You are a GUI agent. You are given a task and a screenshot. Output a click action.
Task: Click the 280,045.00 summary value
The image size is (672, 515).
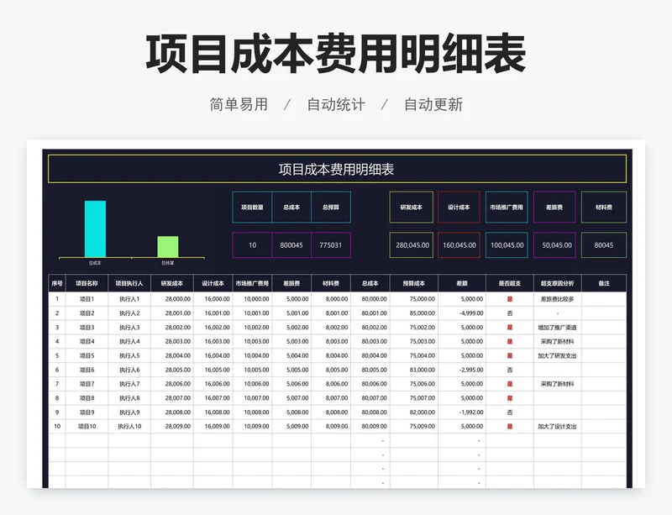point(412,245)
